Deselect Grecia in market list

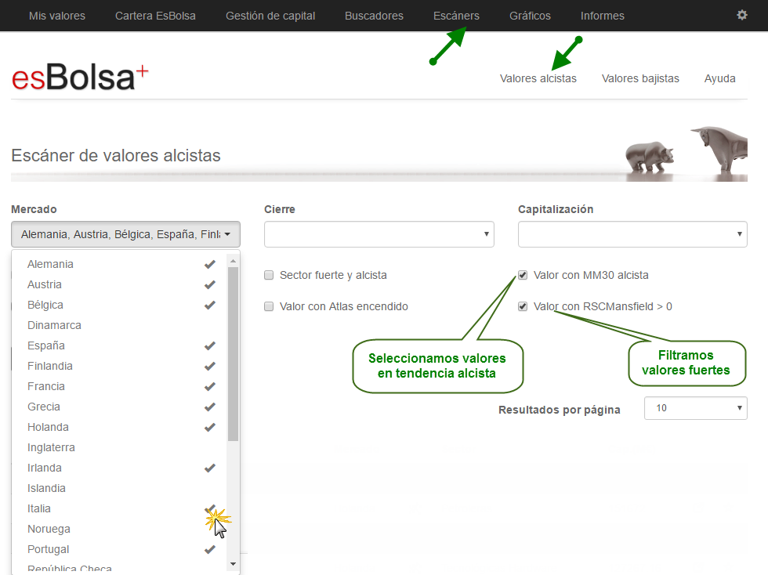120,407
